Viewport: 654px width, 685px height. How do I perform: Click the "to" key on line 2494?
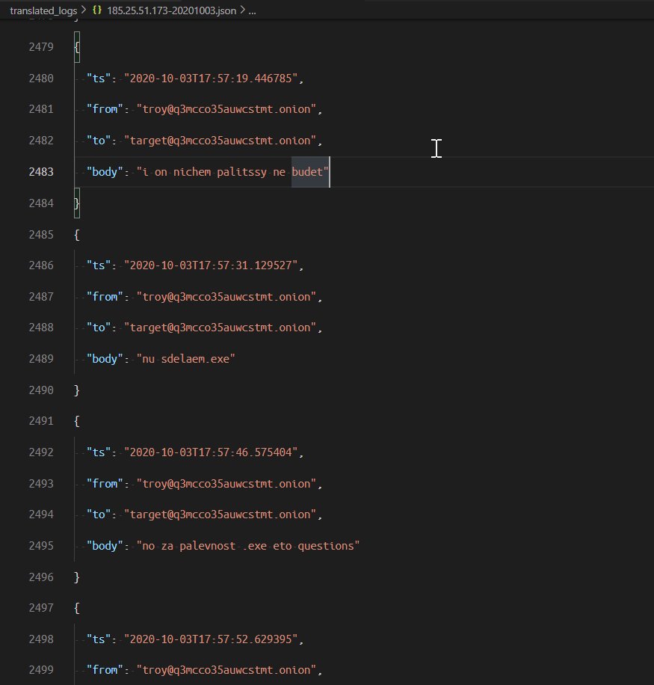click(99, 514)
